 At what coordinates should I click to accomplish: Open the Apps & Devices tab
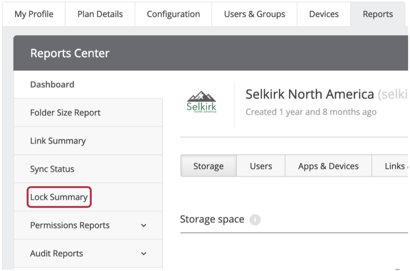coord(328,166)
